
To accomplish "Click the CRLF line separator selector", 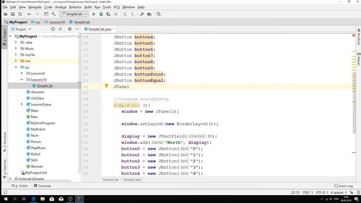I will tap(307, 192).
